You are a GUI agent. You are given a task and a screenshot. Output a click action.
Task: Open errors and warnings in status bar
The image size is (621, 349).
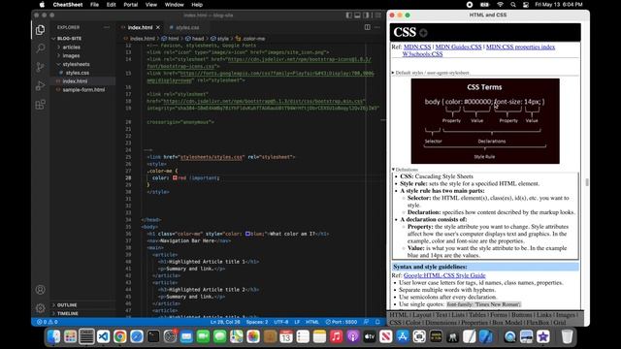[x=48, y=322]
